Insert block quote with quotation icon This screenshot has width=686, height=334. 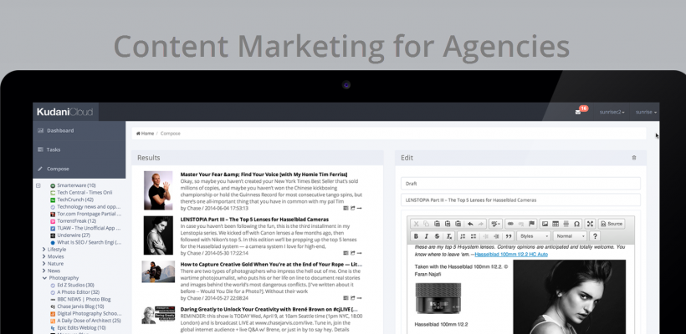coord(509,236)
